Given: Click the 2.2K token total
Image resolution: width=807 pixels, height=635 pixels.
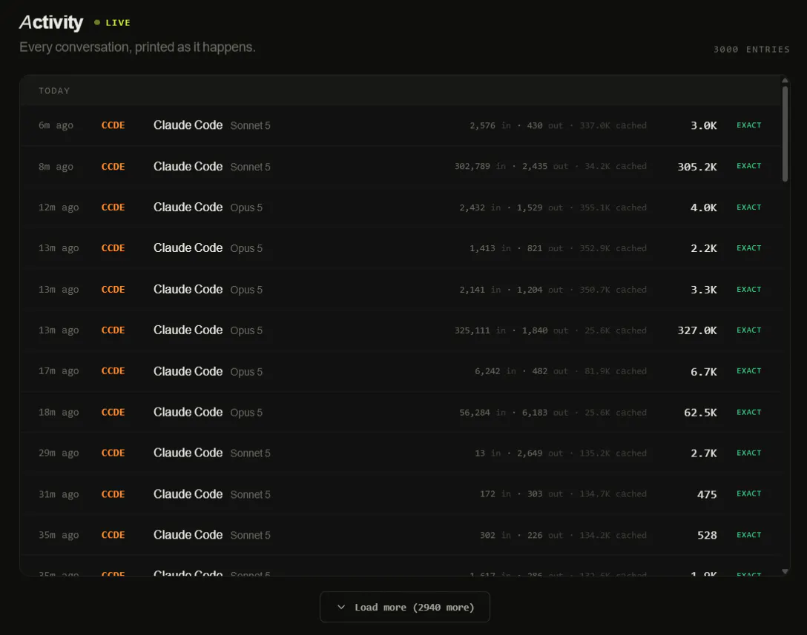Looking at the screenshot, I should tap(704, 248).
